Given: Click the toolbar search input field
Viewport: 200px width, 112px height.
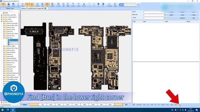Looking at the screenshot, I should (130, 5).
